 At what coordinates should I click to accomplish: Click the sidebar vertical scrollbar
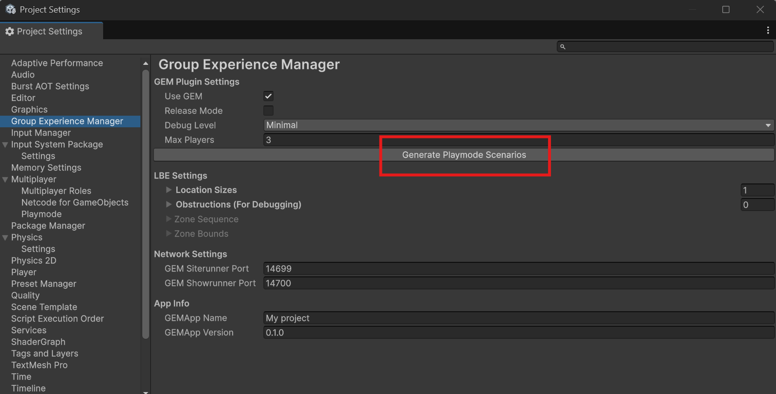tap(145, 203)
